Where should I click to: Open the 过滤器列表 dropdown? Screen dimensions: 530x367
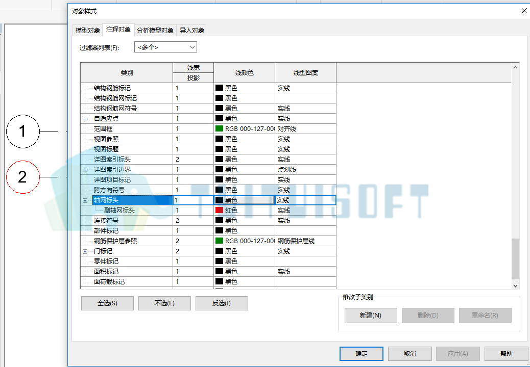click(165, 47)
